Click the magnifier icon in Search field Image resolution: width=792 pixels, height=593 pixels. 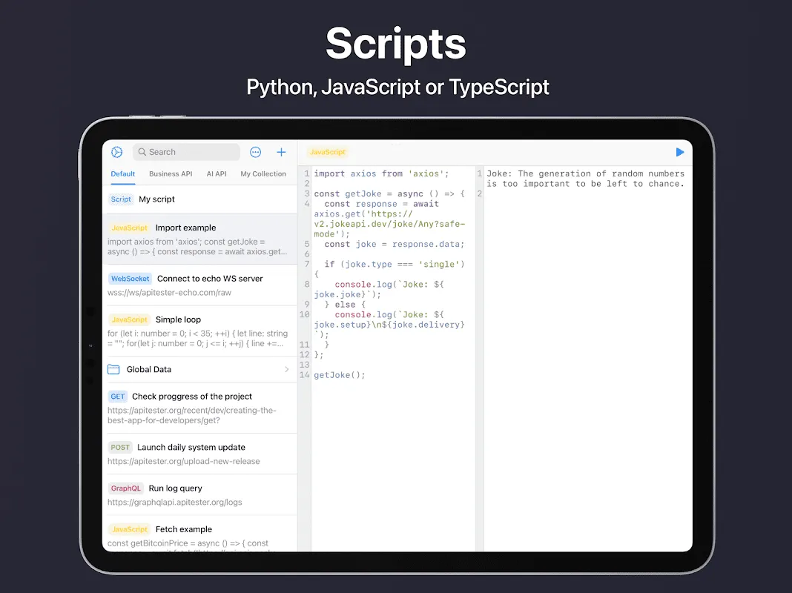coord(142,152)
